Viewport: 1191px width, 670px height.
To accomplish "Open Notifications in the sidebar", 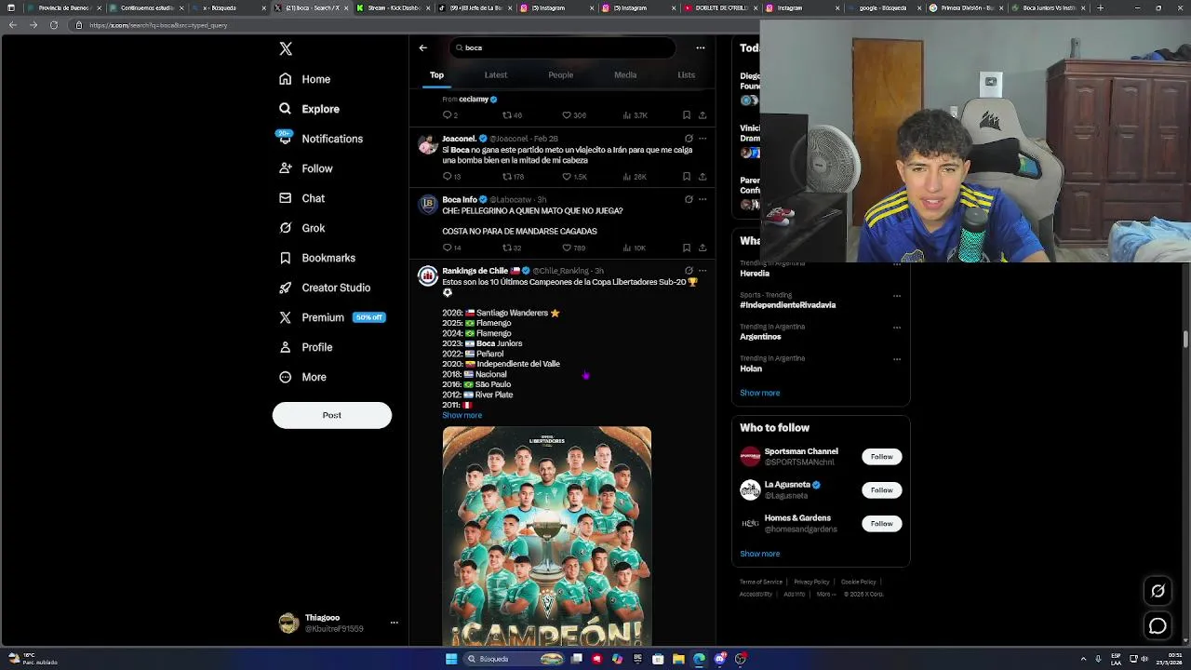I will click(321, 139).
